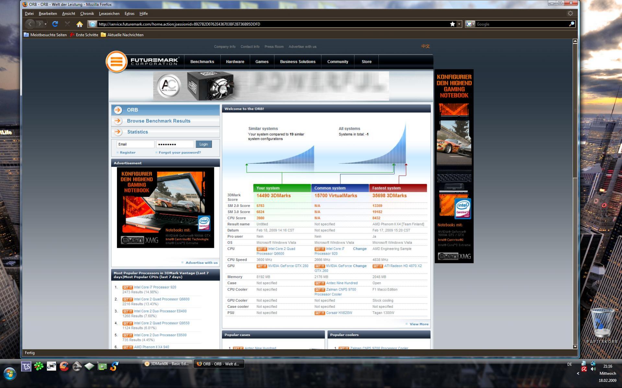
Task: Switch to 3DMark06 Basic Edition taskbar button
Action: click(167, 364)
